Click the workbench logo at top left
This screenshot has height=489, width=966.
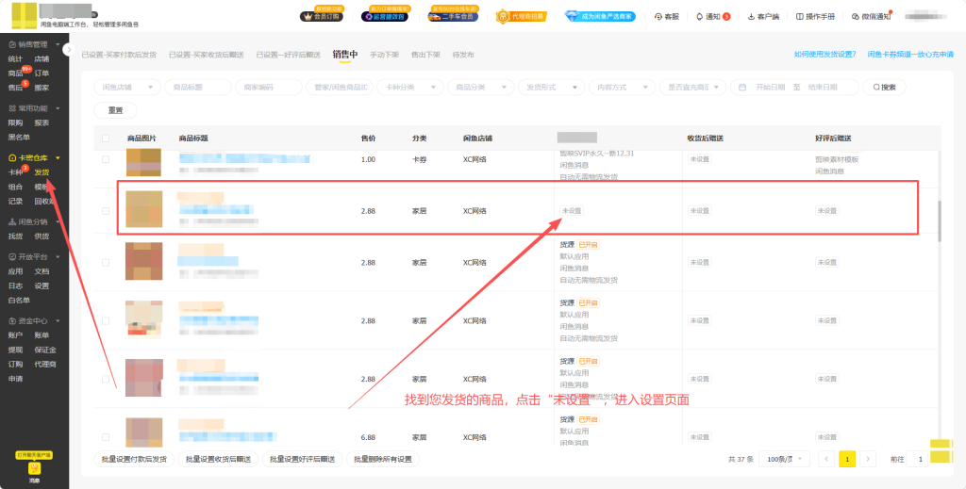[x=24, y=16]
